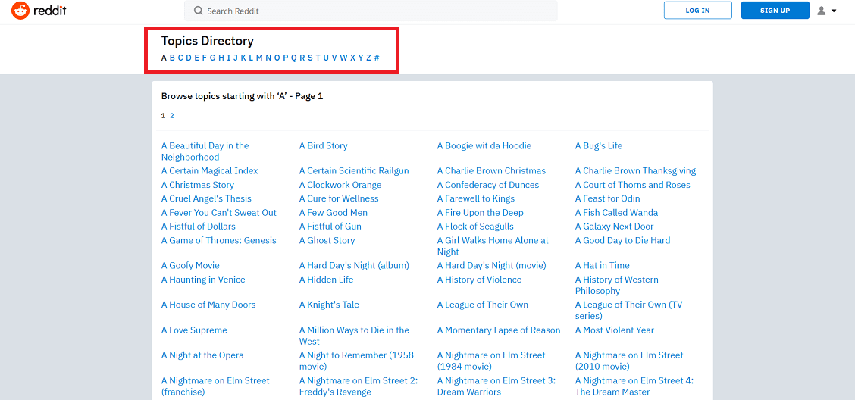Open the A Clockwork Orange topic
This screenshot has width=855, height=400.
pos(340,186)
